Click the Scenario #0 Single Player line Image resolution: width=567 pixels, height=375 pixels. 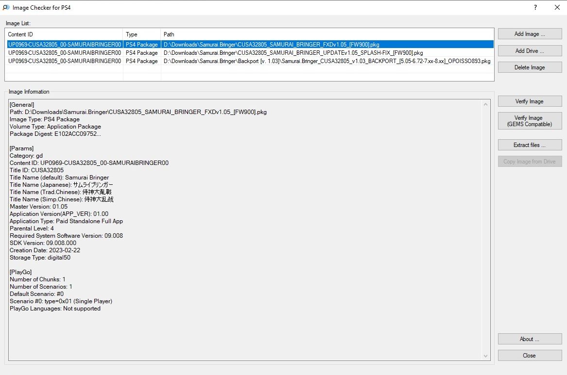[61, 301]
